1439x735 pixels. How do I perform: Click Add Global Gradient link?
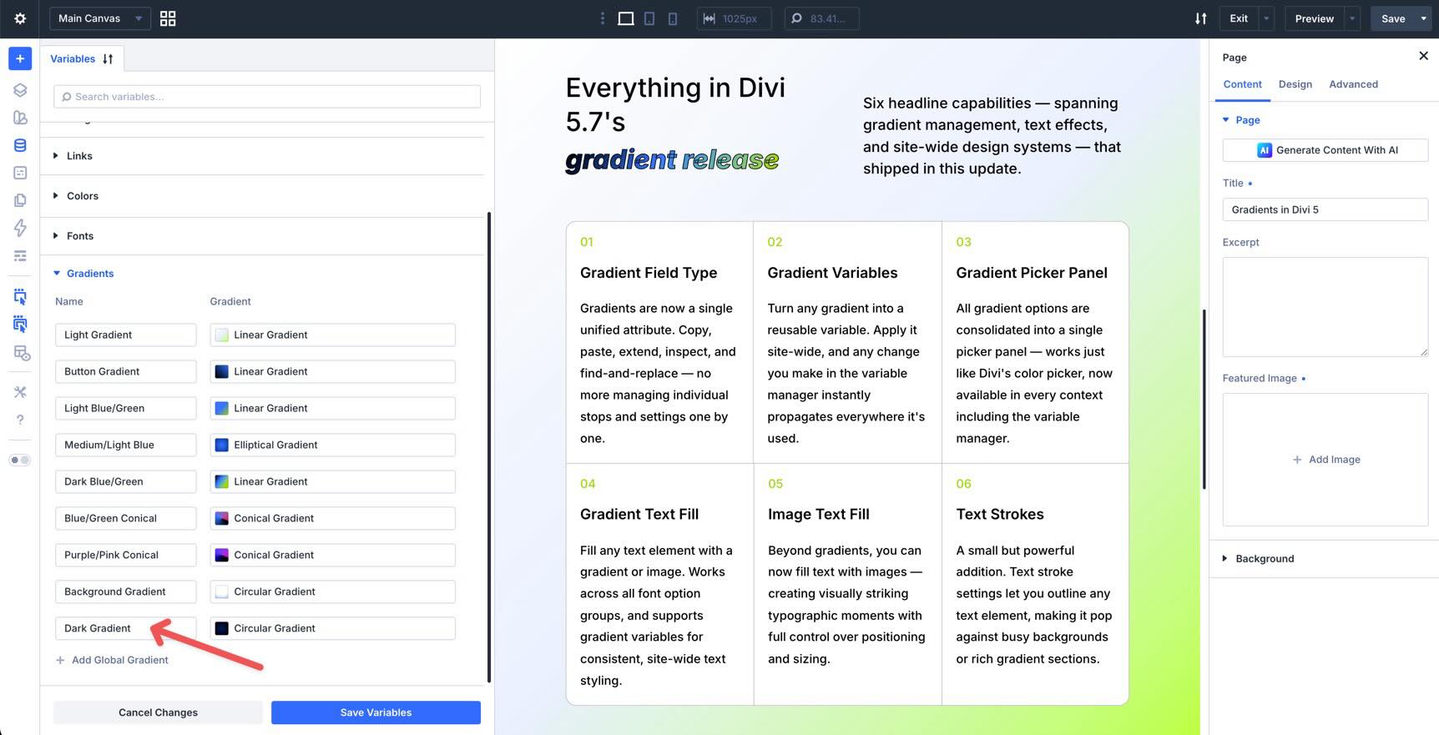coord(112,660)
